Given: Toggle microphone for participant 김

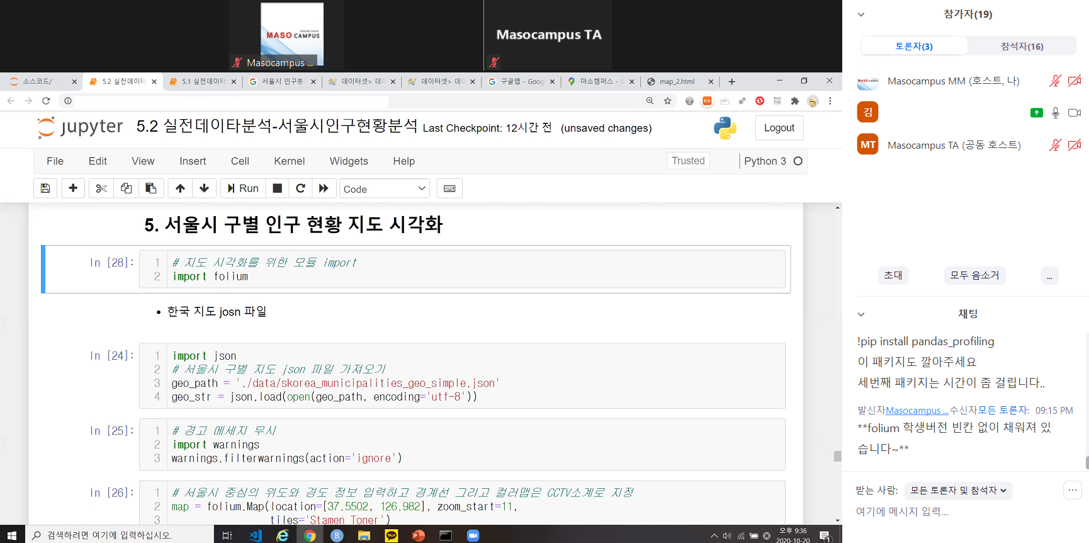Looking at the screenshot, I should click(1056, 113).
